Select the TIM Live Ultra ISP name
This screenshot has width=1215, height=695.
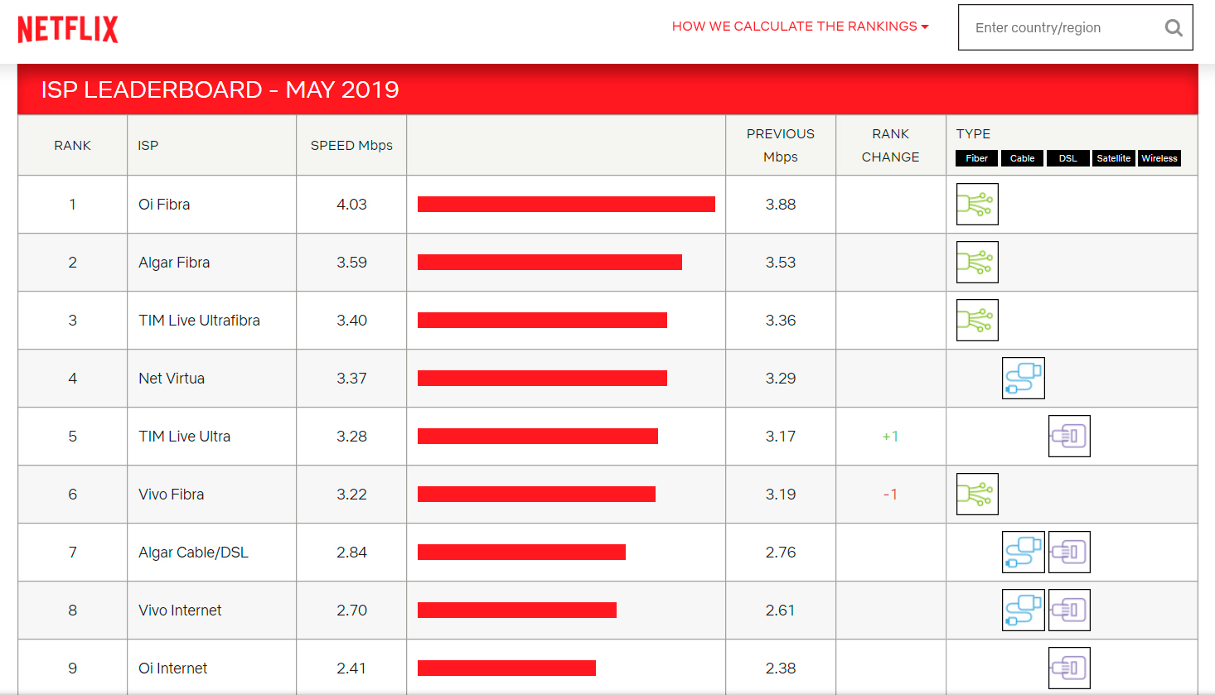(184, 436)
